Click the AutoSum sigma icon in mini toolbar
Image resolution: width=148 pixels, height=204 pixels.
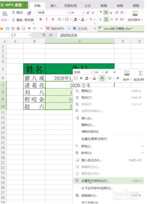click(140, 73)
